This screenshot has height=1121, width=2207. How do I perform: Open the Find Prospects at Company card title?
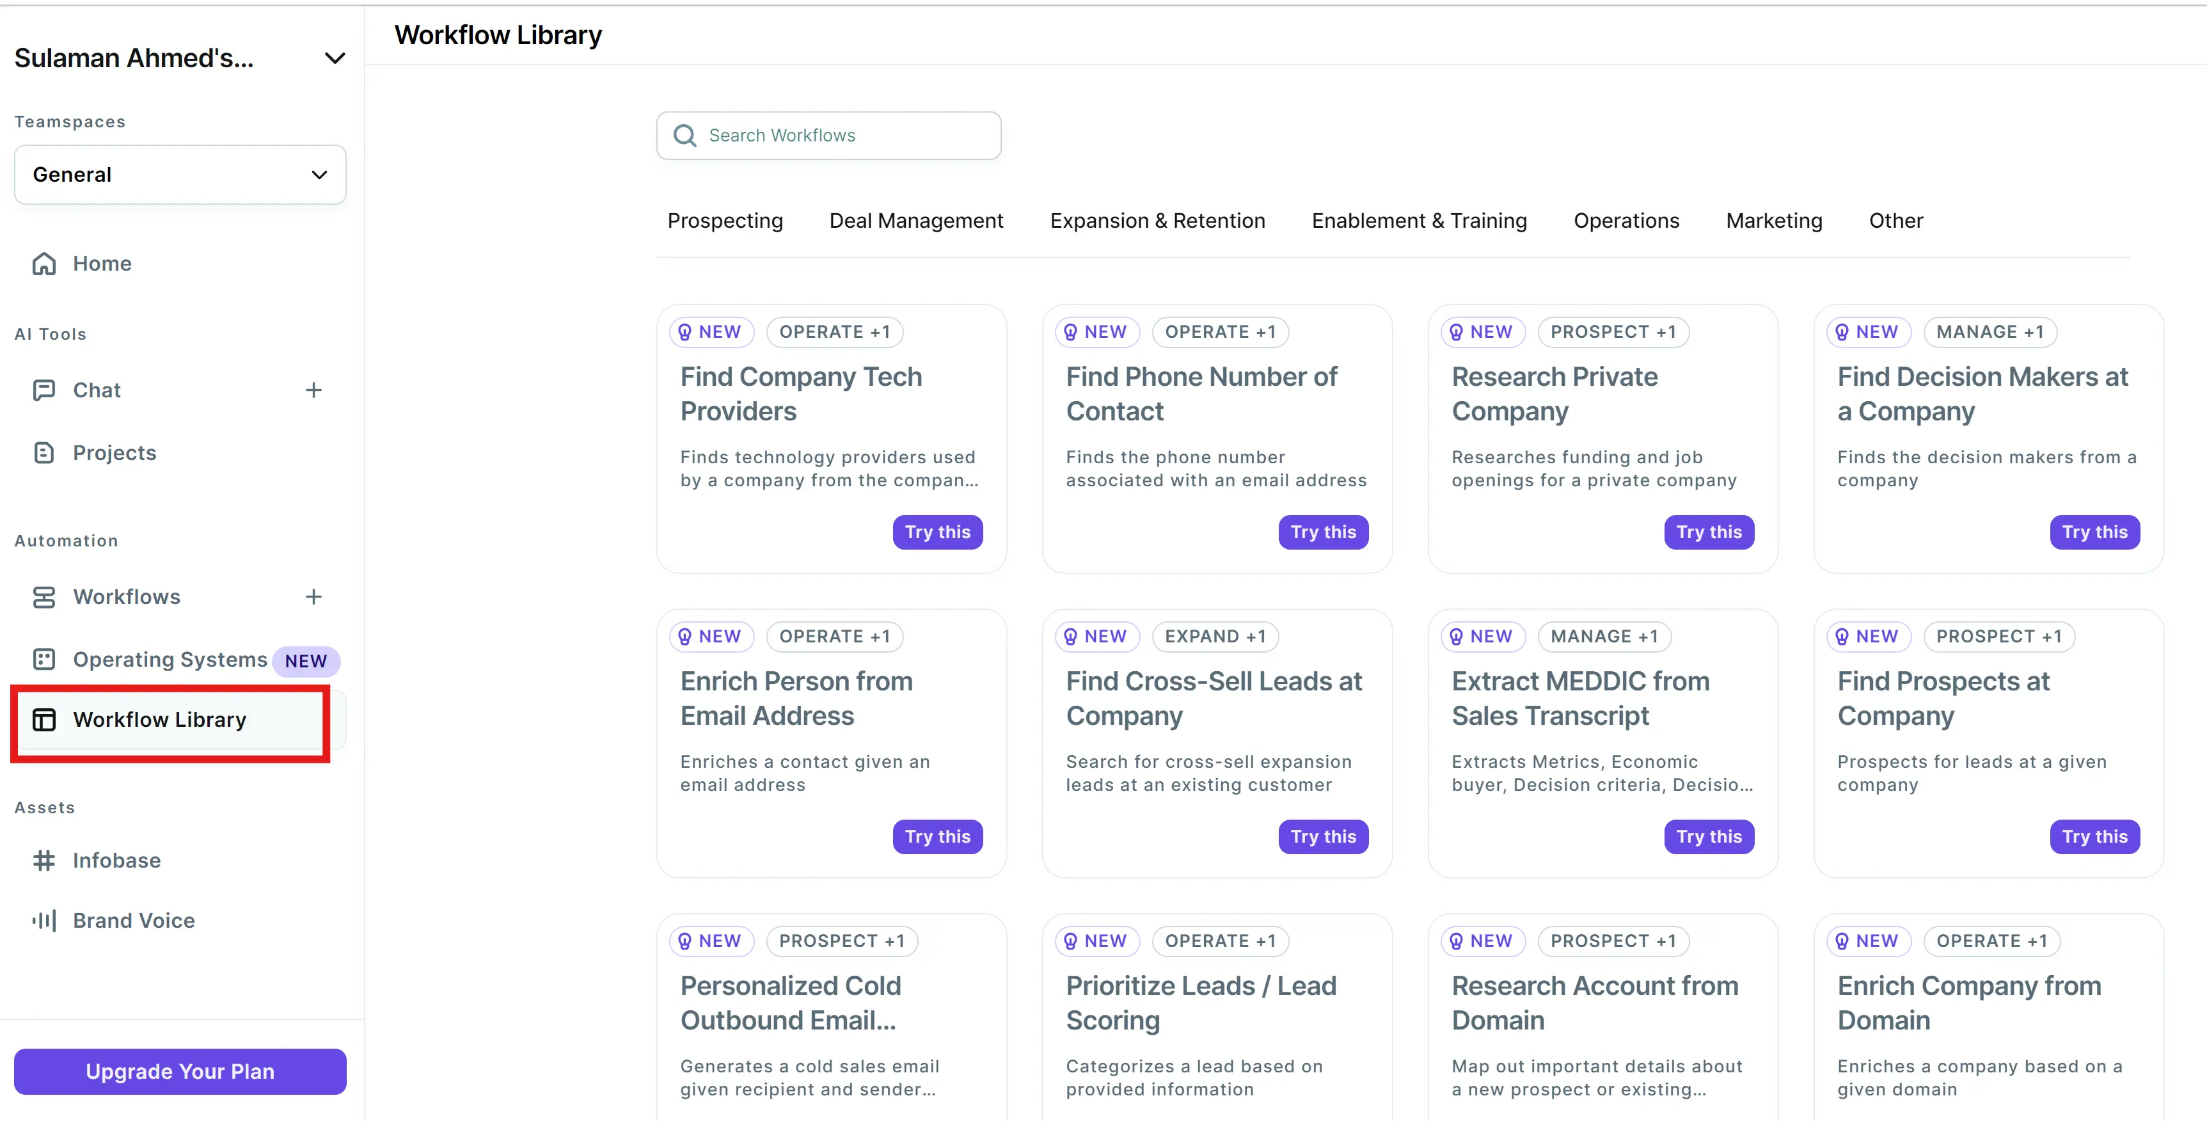point(1943,697)
